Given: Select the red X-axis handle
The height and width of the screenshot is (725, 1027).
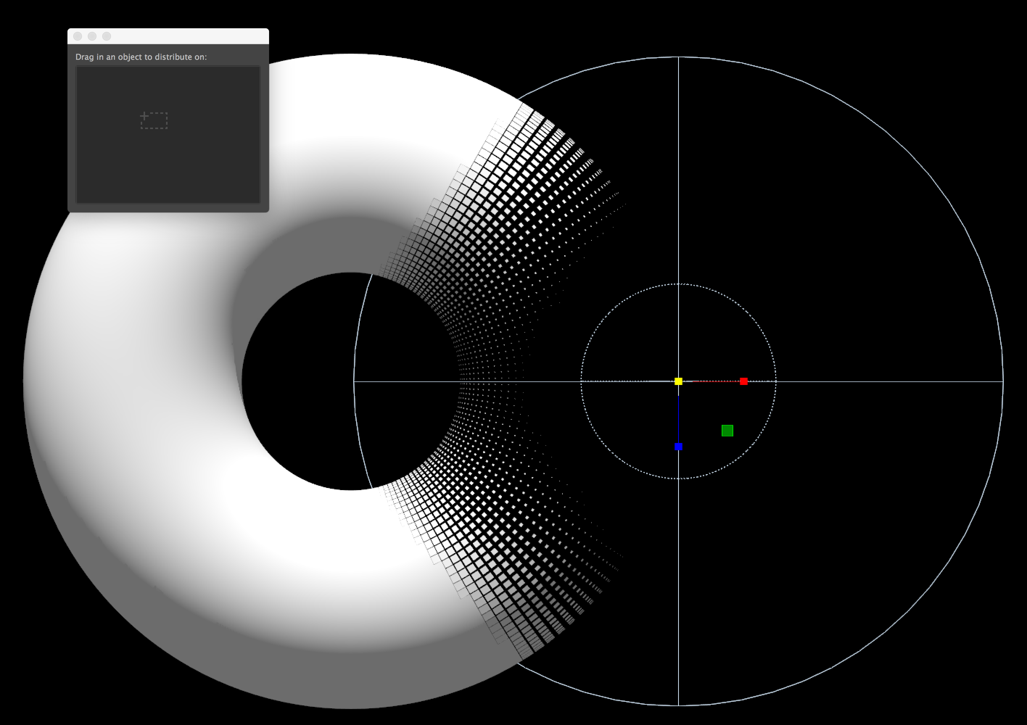Looking at the screenshot, I should [x=743, y=381].
